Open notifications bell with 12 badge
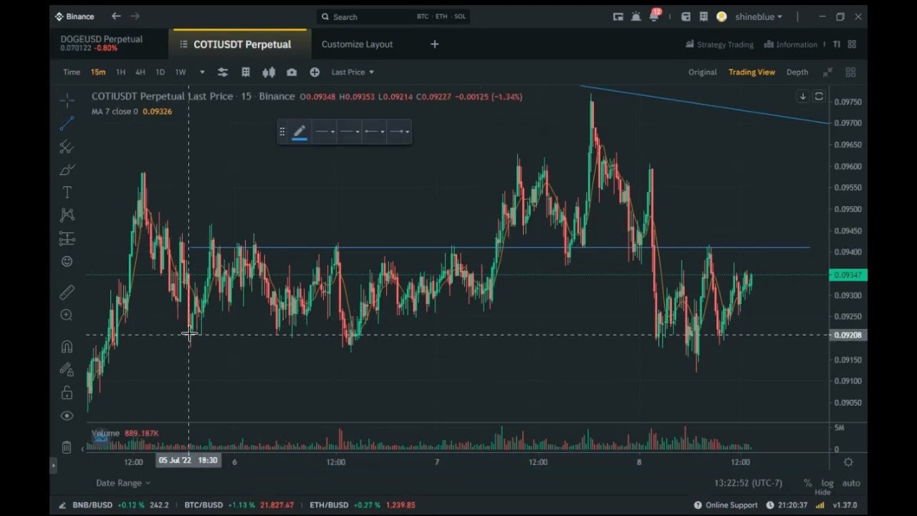Screen dimensions: 917x516 (x=654, y=15)
